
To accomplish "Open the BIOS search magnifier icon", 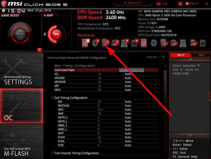I will pyautogui.click(x=180, y=4).
